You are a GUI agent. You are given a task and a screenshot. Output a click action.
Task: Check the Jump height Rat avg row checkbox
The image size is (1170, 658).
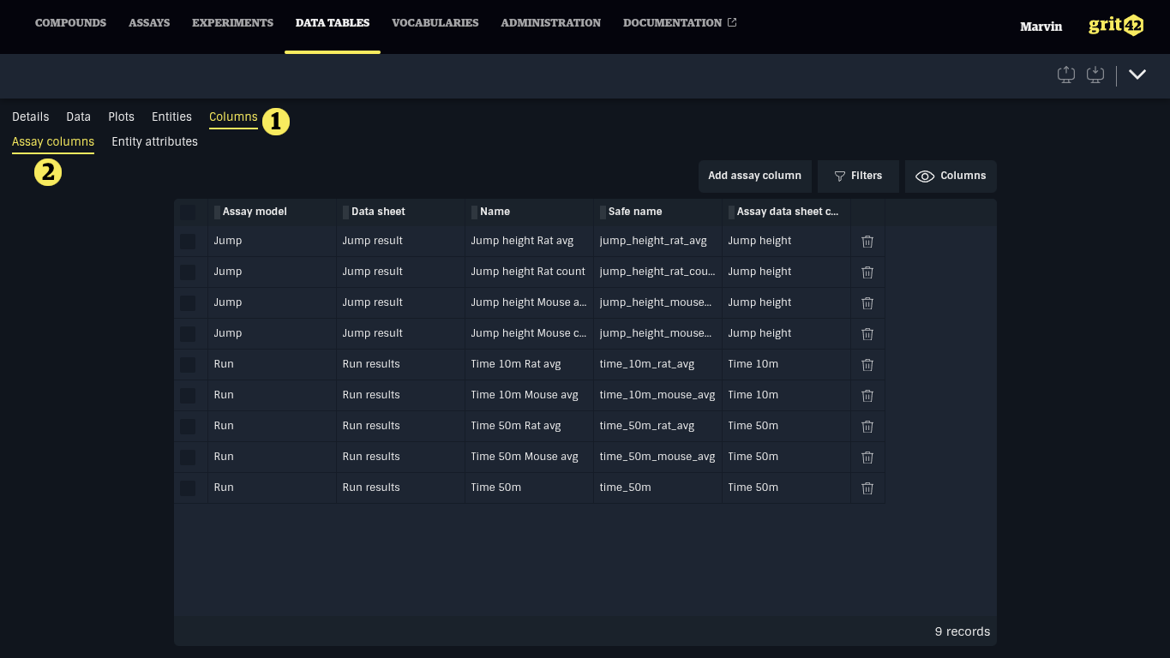188,242
